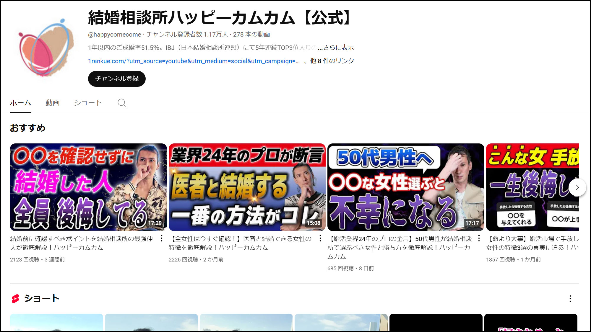This screenshot has width=591, height=332.
Task: Expand channel description with さらに表示
Action: [x=336, y=48]
